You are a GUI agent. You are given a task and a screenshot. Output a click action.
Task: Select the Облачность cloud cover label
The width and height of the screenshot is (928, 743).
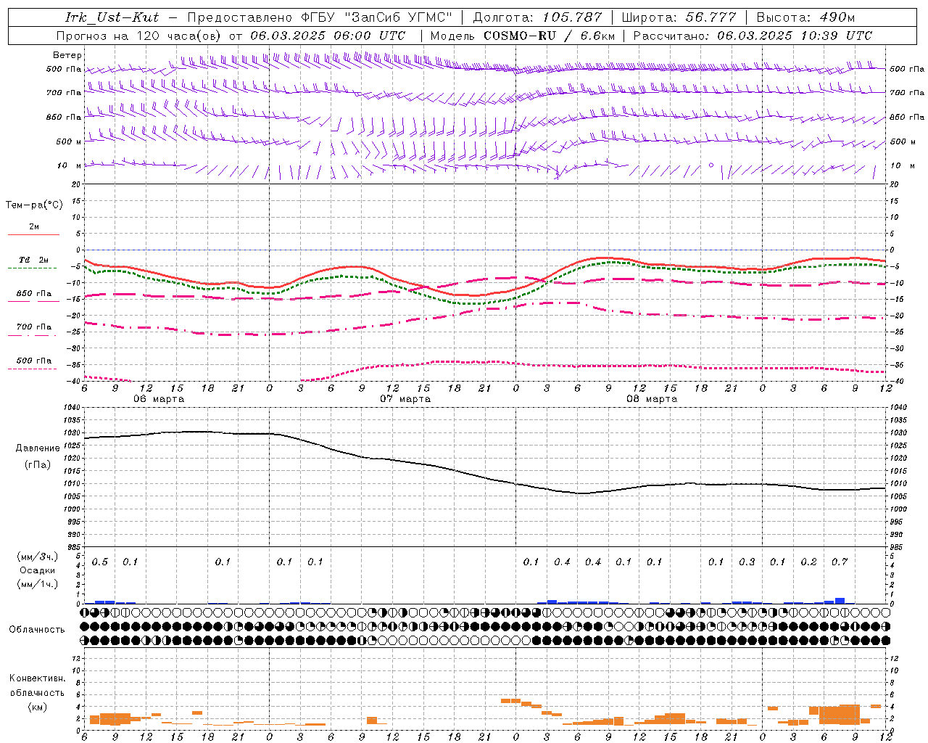click(37, 630)
